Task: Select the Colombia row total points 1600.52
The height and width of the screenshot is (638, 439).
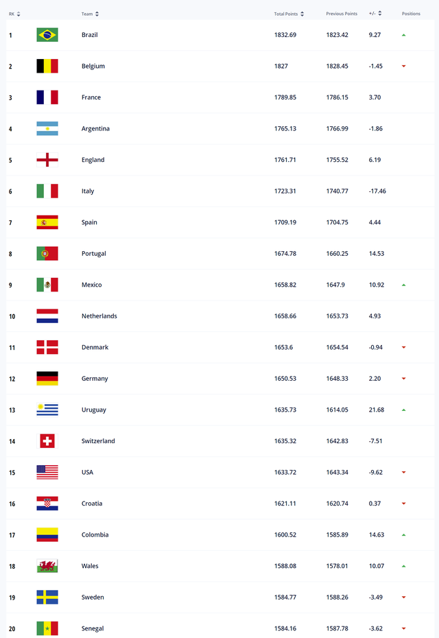Action: (285, 534)
